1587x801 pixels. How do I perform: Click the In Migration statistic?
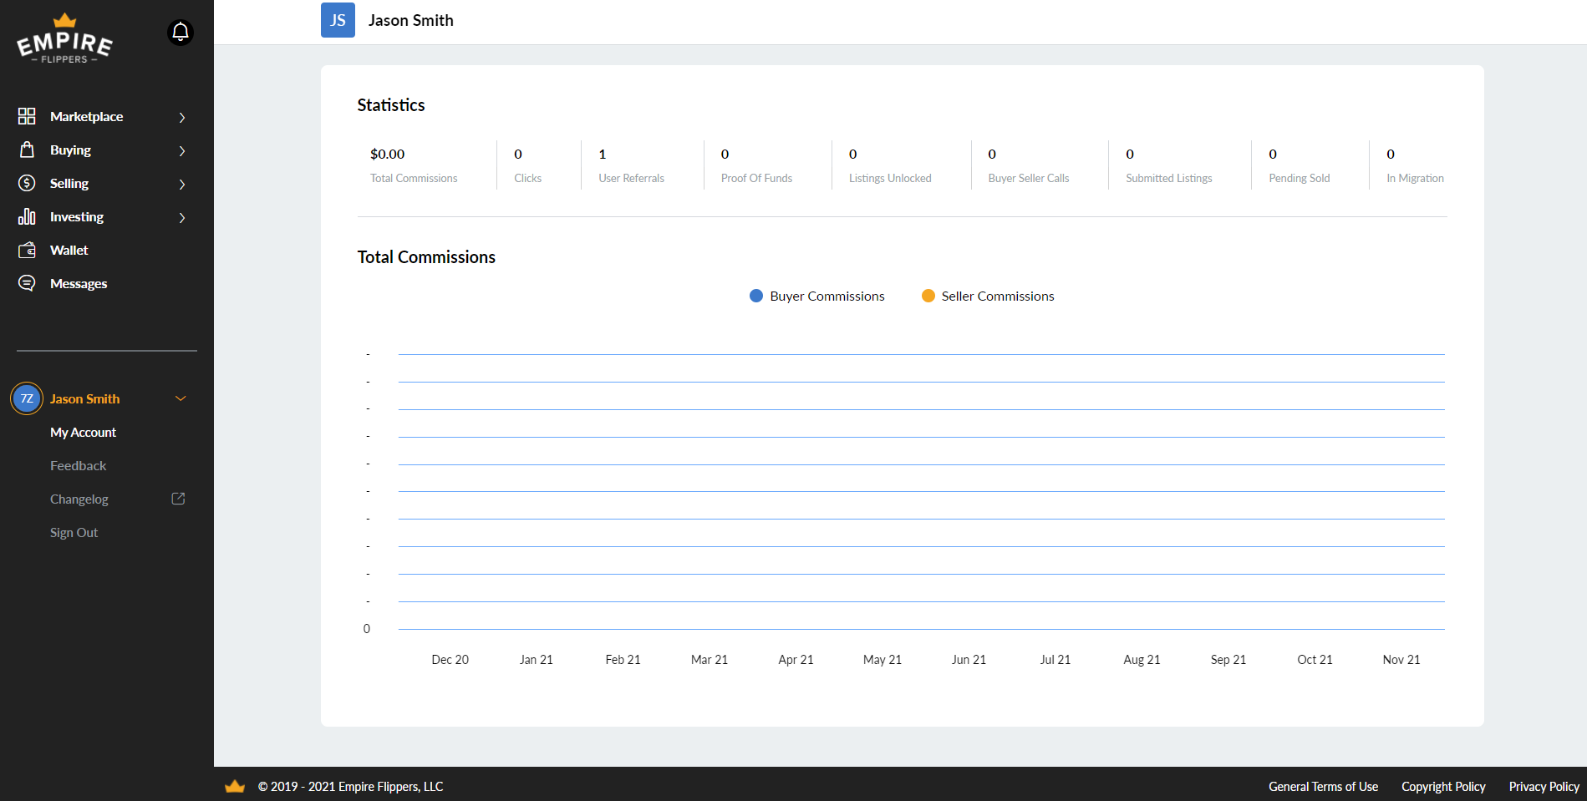point(1415,165)
